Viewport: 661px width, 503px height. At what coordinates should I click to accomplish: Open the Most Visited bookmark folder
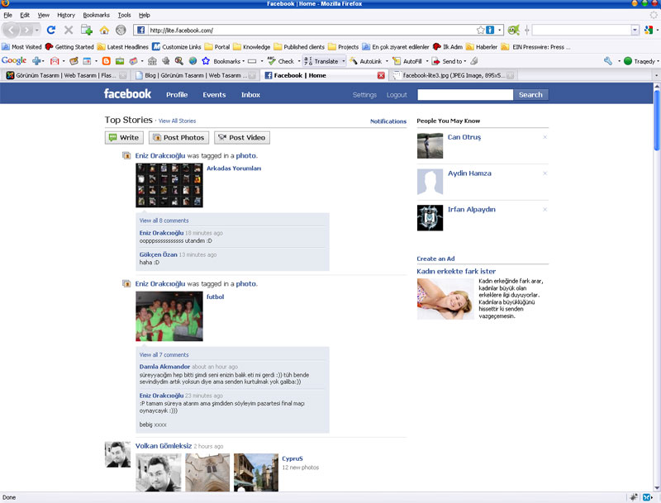pos(21,47)
